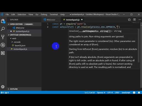Open the Edit menu

coord(13,14)
